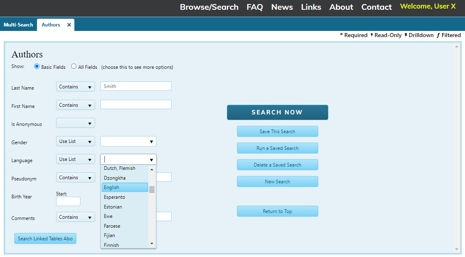The height and width of the screenshot is (257, 465).
Task: Select the Basic Fields radio button
Action: (x=37, y=66)
